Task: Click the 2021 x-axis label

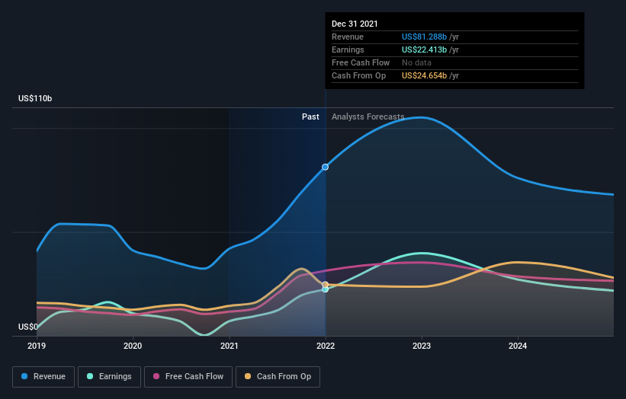Action: tap(230, 346)
